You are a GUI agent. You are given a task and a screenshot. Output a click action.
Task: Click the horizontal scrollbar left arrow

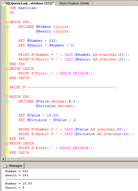tap(3, 159)
